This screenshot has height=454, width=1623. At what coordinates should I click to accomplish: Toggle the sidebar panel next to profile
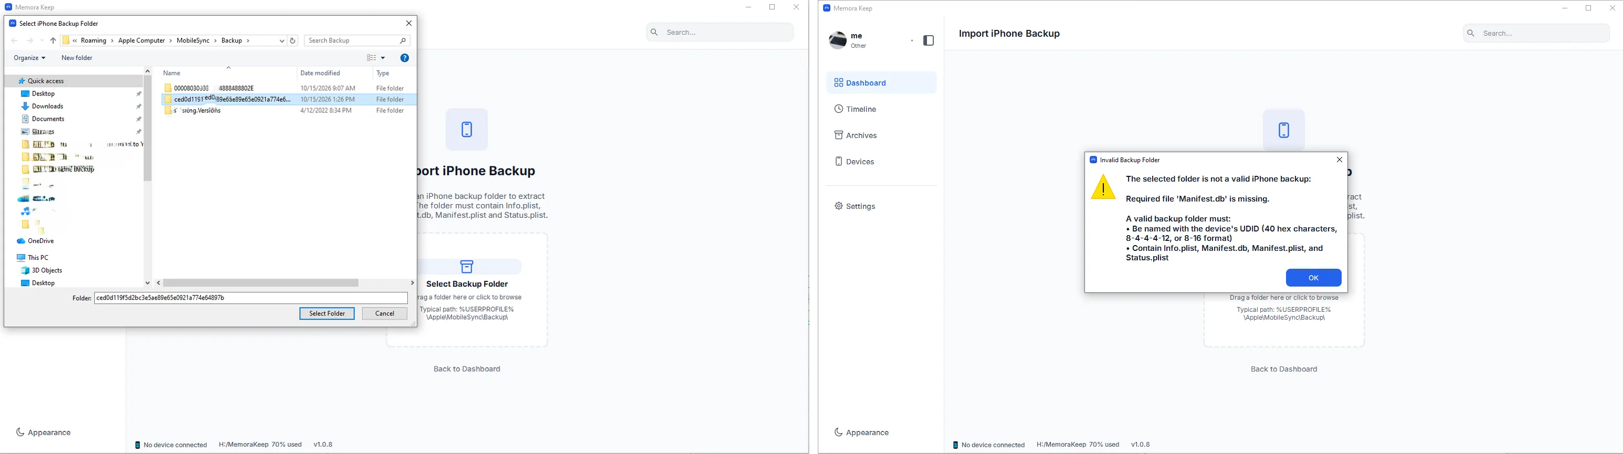click(929, 41)
